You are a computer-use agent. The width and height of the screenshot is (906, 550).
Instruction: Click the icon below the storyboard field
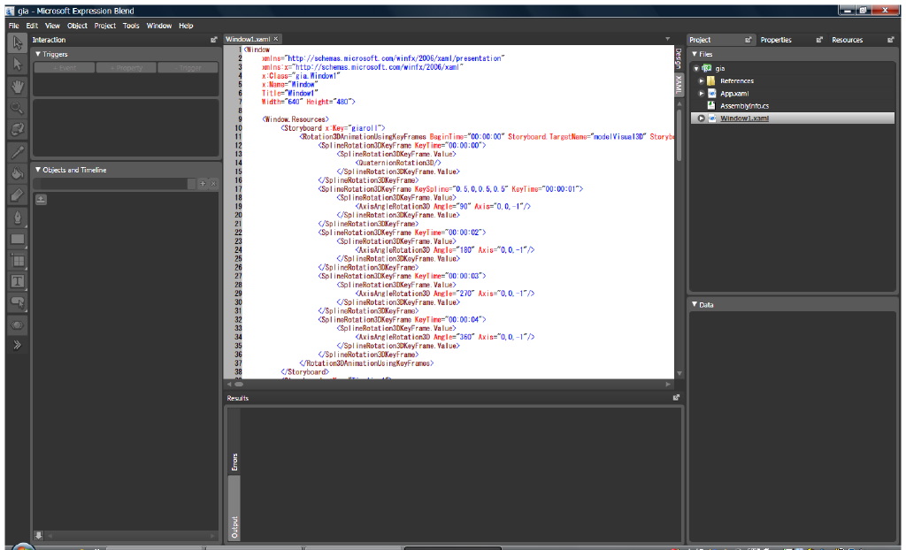pyautogui.click(x=41, y=199)
